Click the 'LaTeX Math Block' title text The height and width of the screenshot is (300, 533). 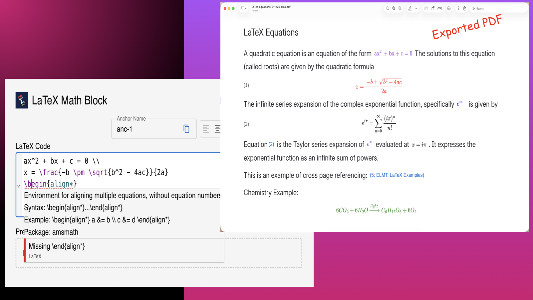click(x=70, y=100)
